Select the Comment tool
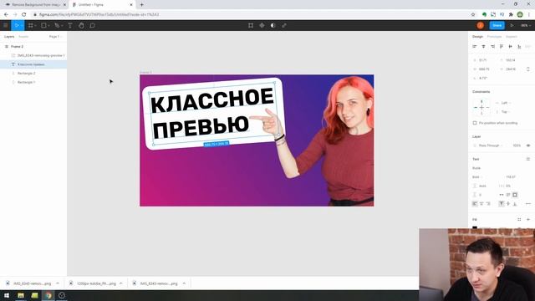Screen dimensions: 535x301 [92, 26]
